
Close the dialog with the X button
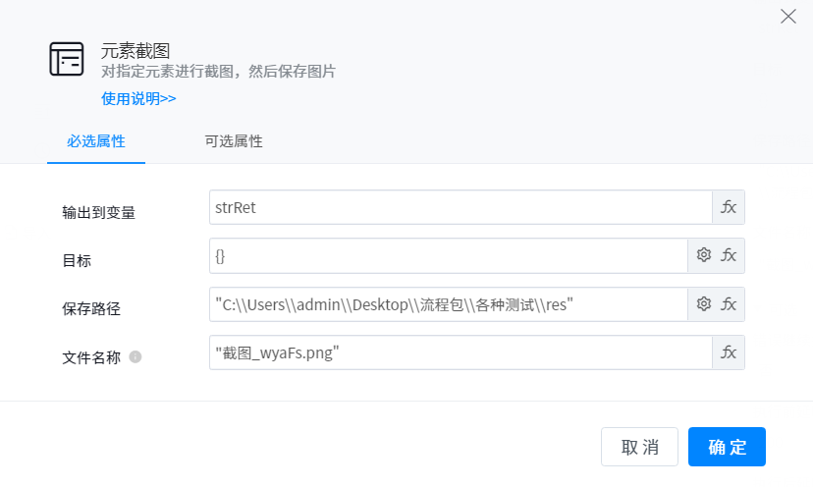coord(787,16)
